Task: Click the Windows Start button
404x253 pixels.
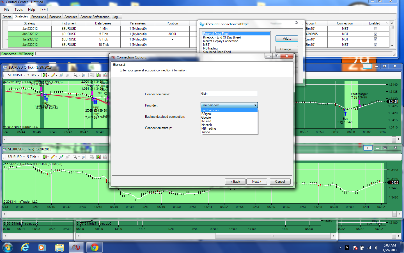Action: (8, 247)
